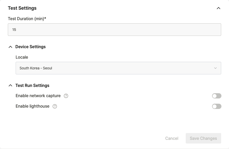Collapse Test Run Settings using its chevron
Image resolution: width=229 pixels, height=149 pixels.
(x=10, y=85)
